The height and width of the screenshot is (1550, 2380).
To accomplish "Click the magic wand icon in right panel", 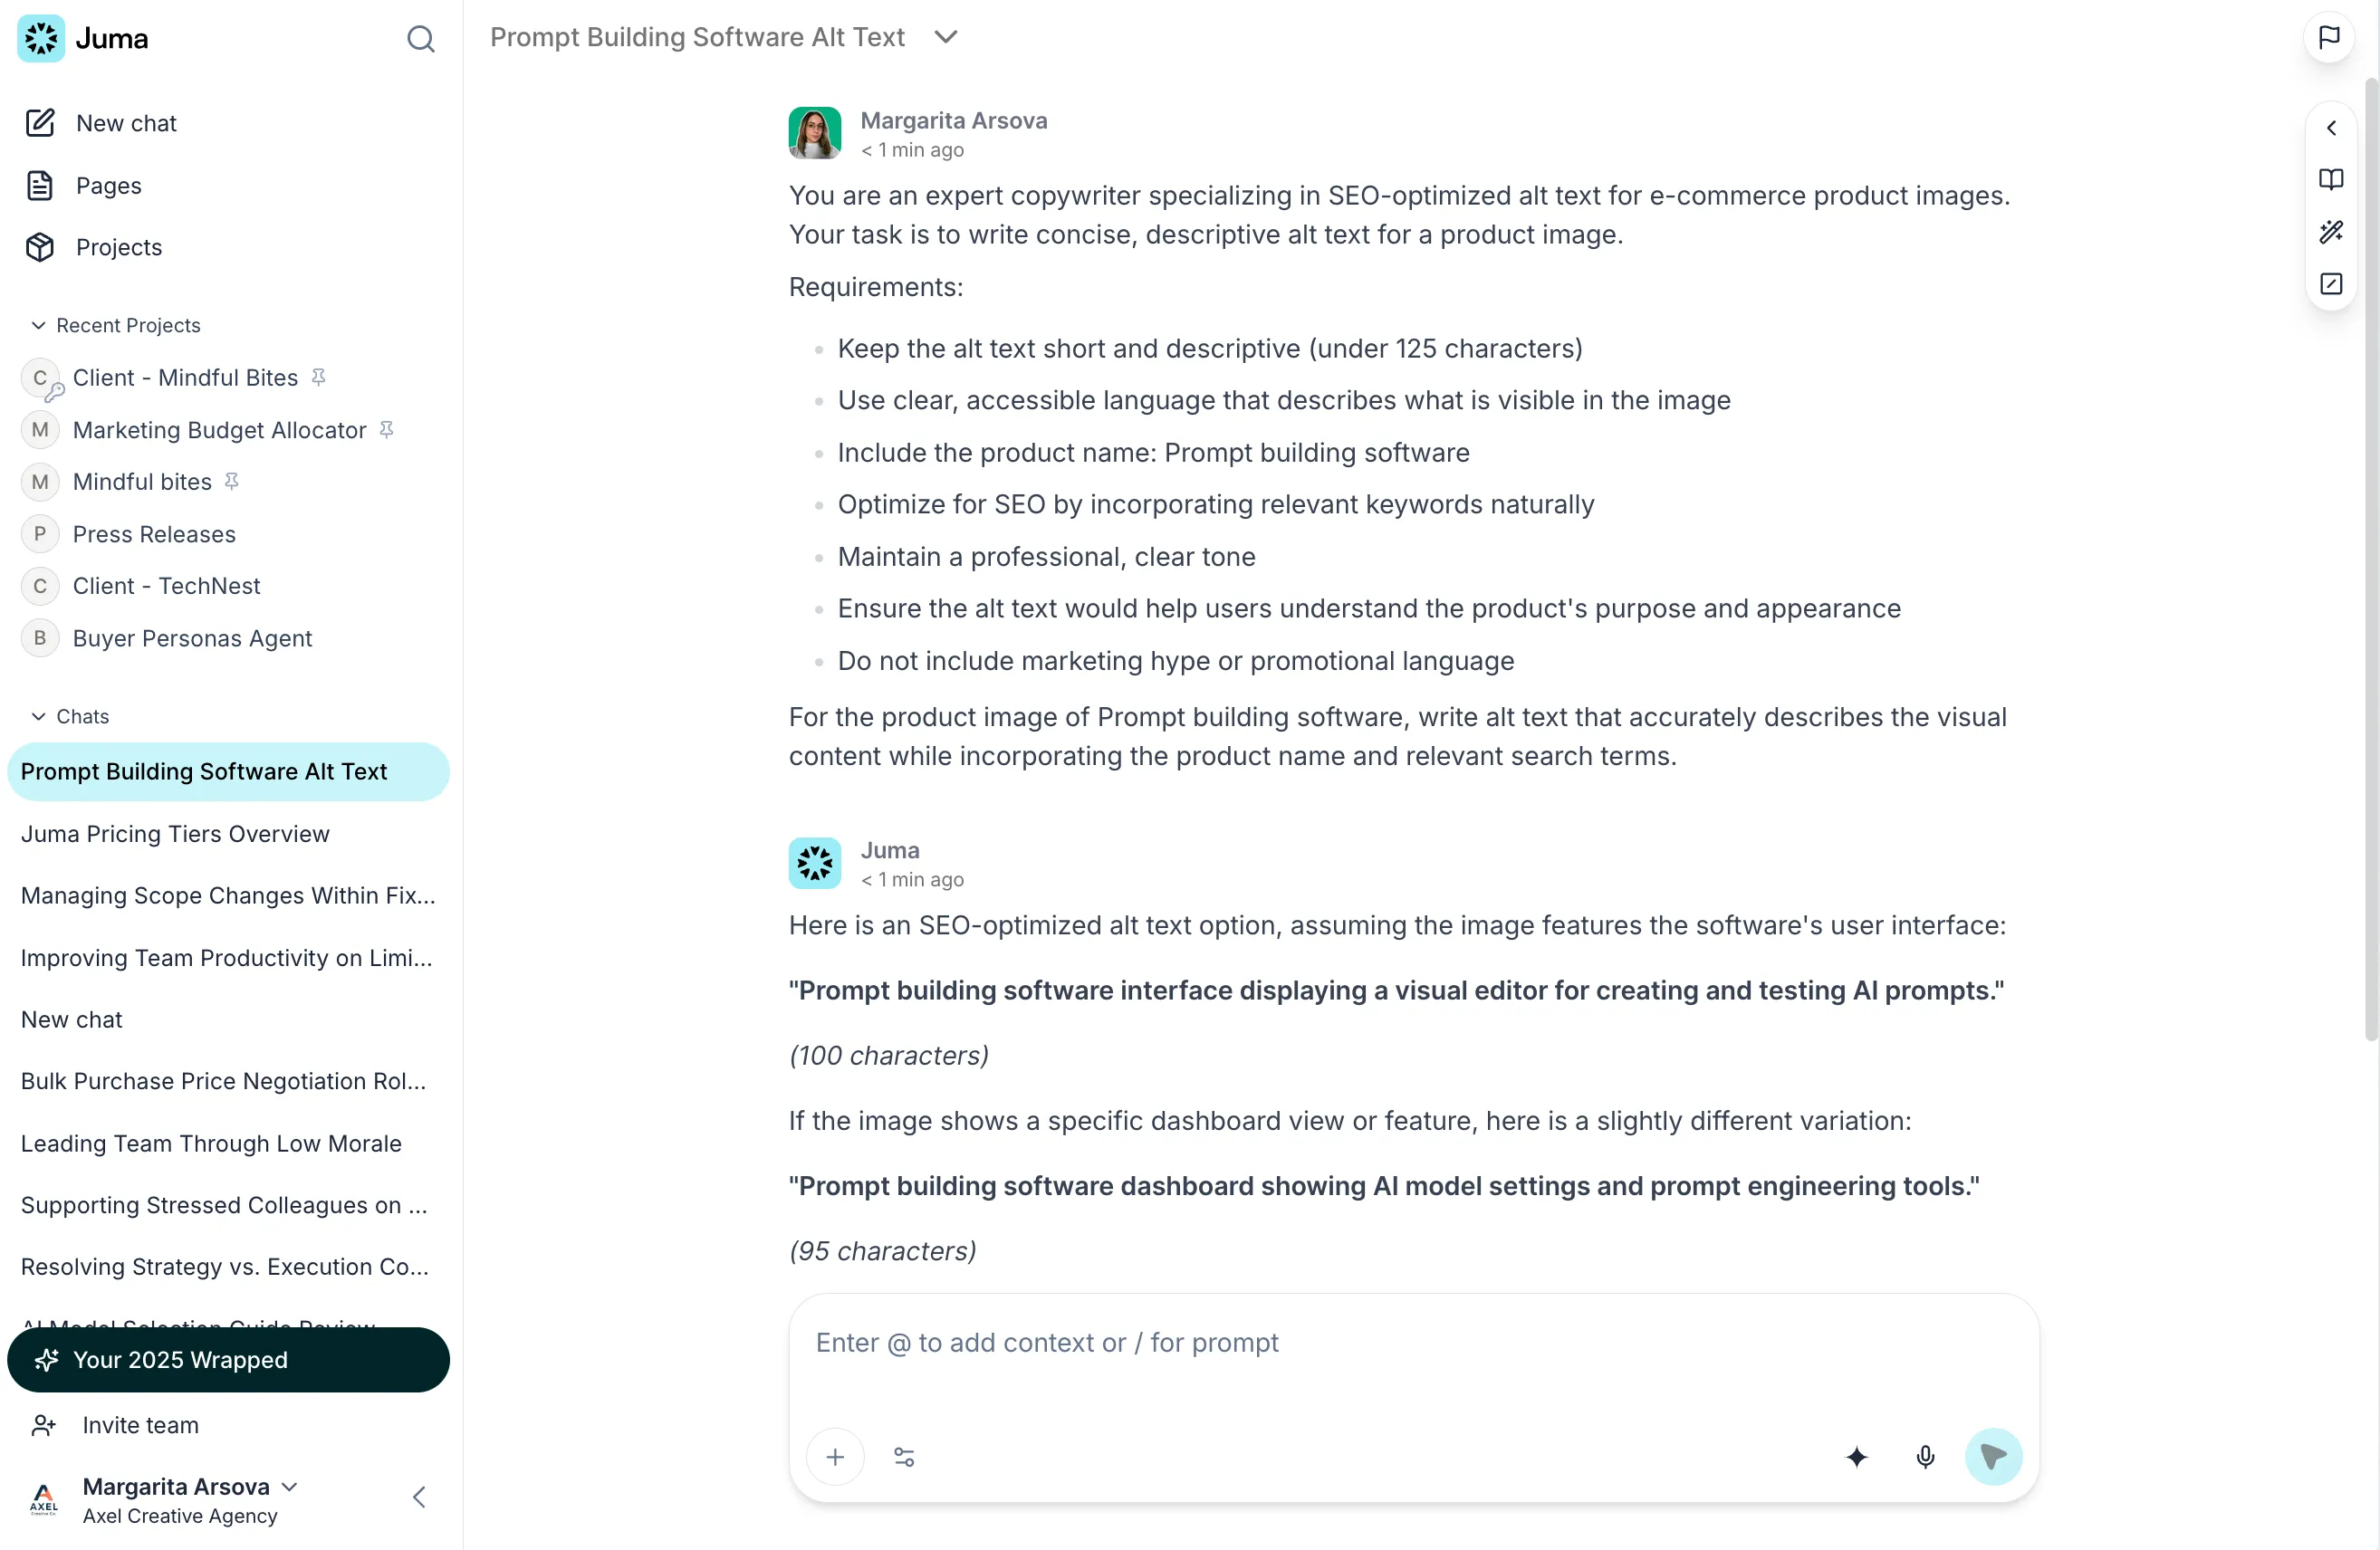I will click(2331, 232).
